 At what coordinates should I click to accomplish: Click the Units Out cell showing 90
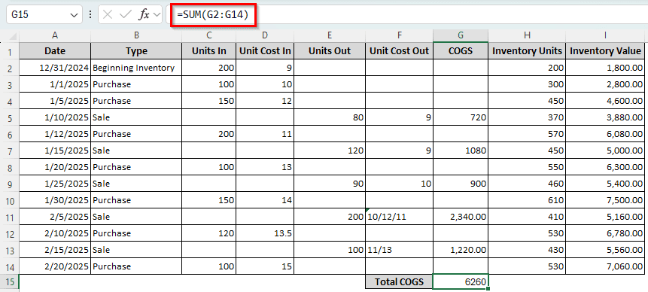coord(330,184)
